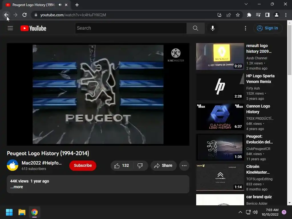Click the scrollbar down arrow
This screenshot has width=292, height=219.
[289, 203]
